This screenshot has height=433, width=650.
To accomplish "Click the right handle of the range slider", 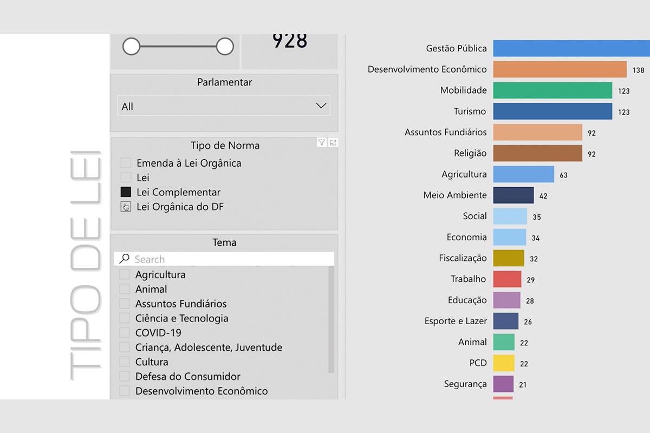I will click(x=225, y=47).
